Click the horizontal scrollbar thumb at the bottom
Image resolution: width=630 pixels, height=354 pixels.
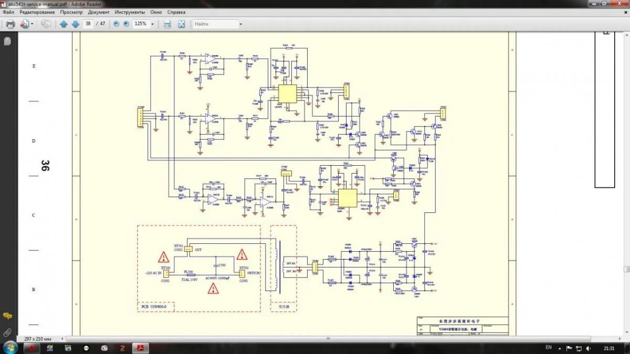point(329,339)
